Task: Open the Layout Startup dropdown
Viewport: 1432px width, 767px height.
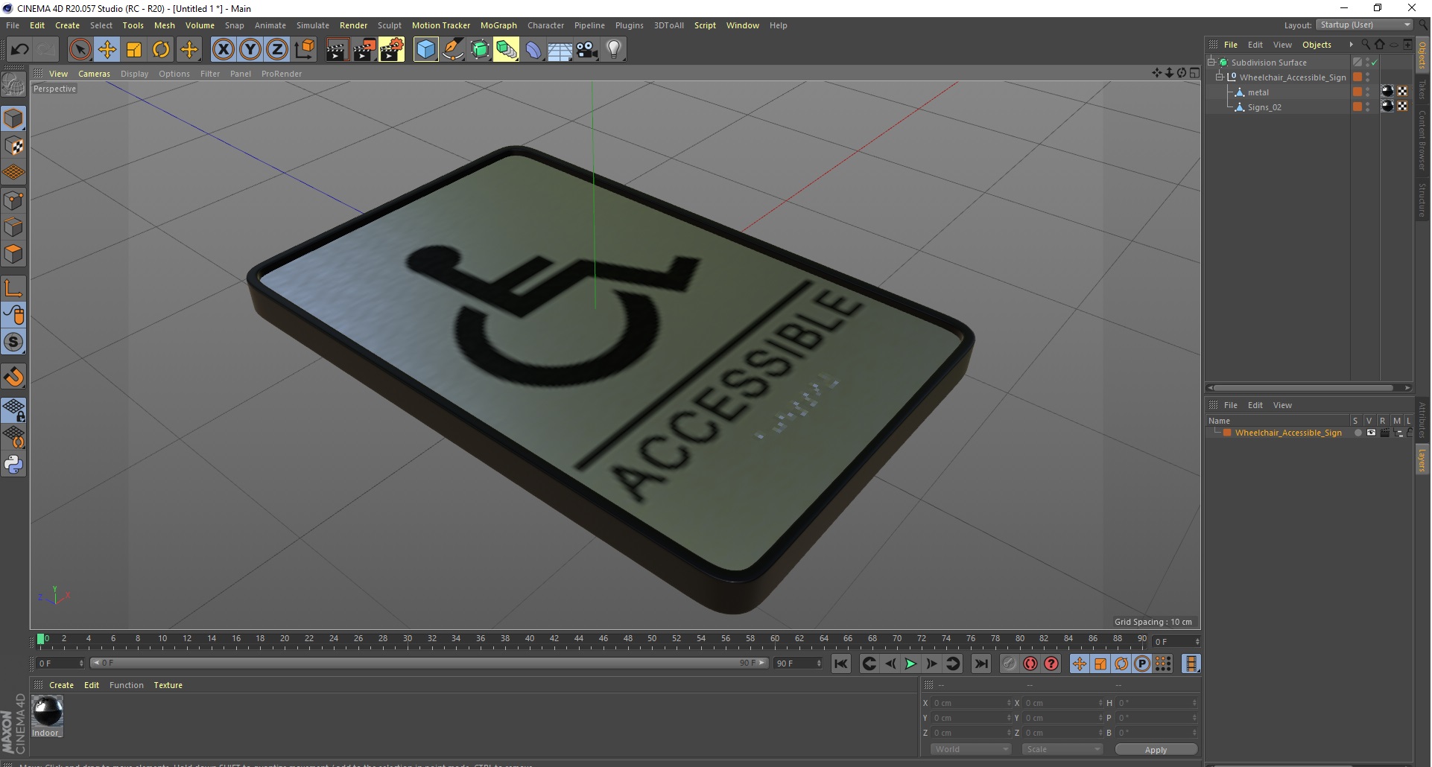Action: click(1366, 25)
